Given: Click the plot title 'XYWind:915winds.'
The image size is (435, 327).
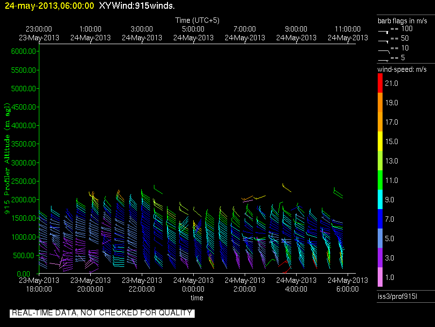Looking at the screenshot, I should pyautogui.click(x=137, y=5).
